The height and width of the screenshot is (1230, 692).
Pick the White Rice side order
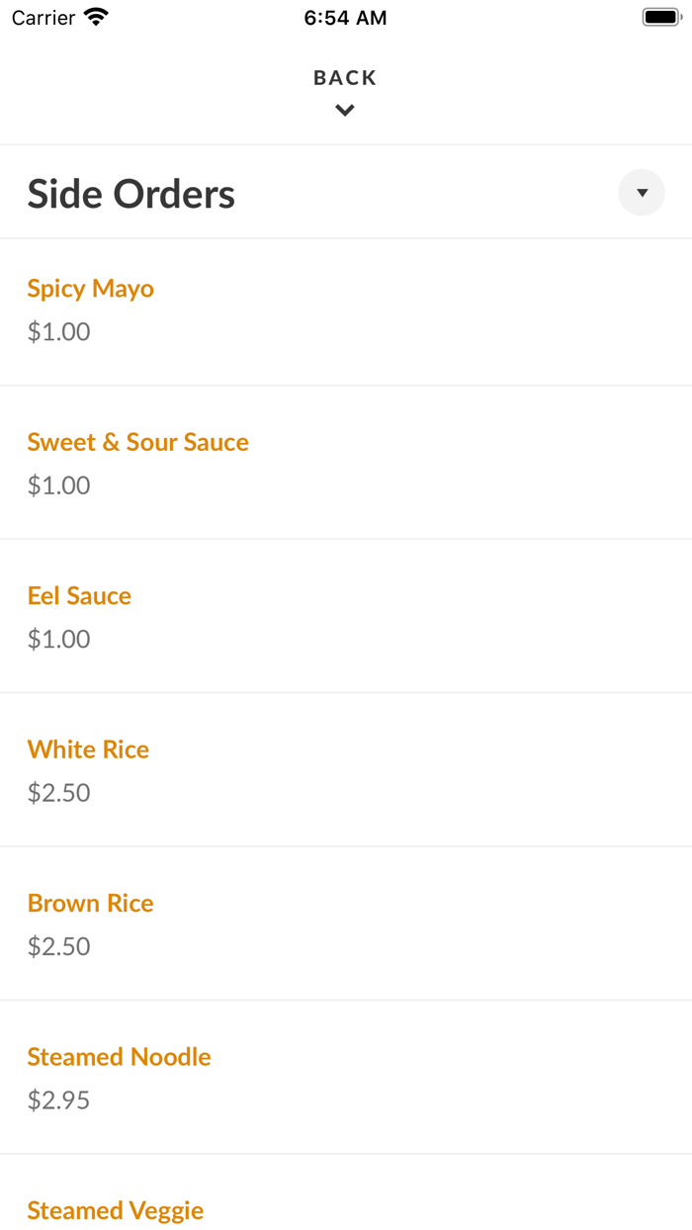pyautogui.click(x=88, y=749)
